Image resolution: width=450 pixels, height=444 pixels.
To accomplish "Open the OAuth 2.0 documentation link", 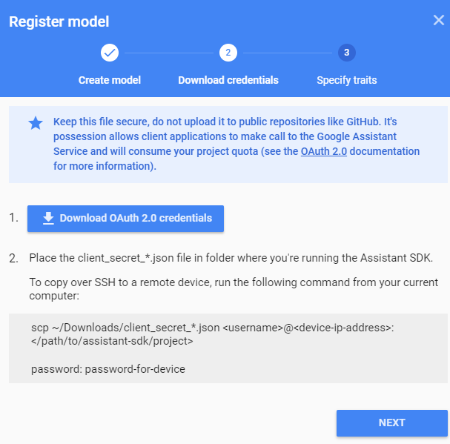I will point(323,151).
